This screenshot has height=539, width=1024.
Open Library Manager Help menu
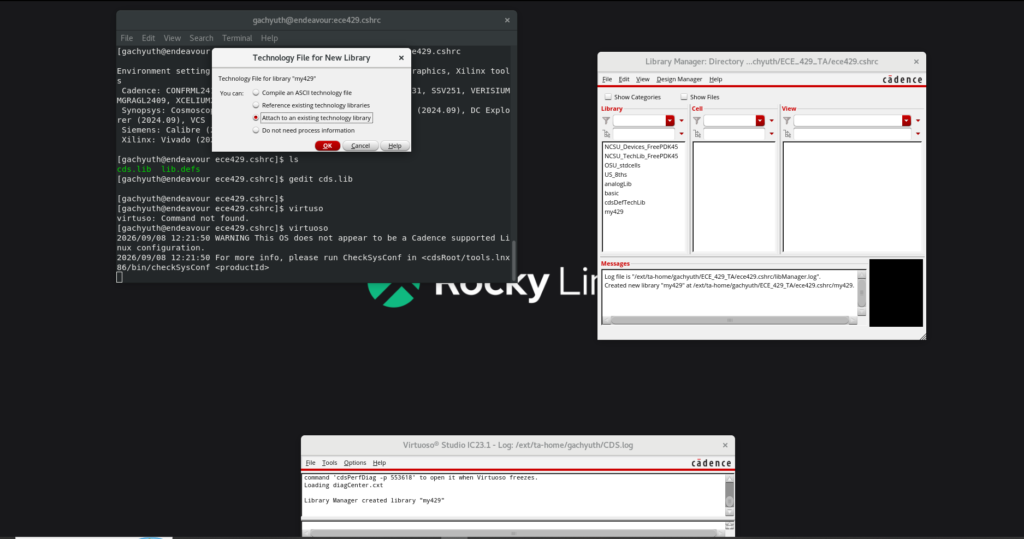715,79
